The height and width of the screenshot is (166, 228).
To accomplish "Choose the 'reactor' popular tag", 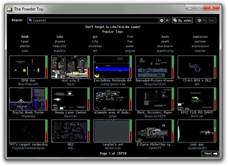I will click(200, 51).
